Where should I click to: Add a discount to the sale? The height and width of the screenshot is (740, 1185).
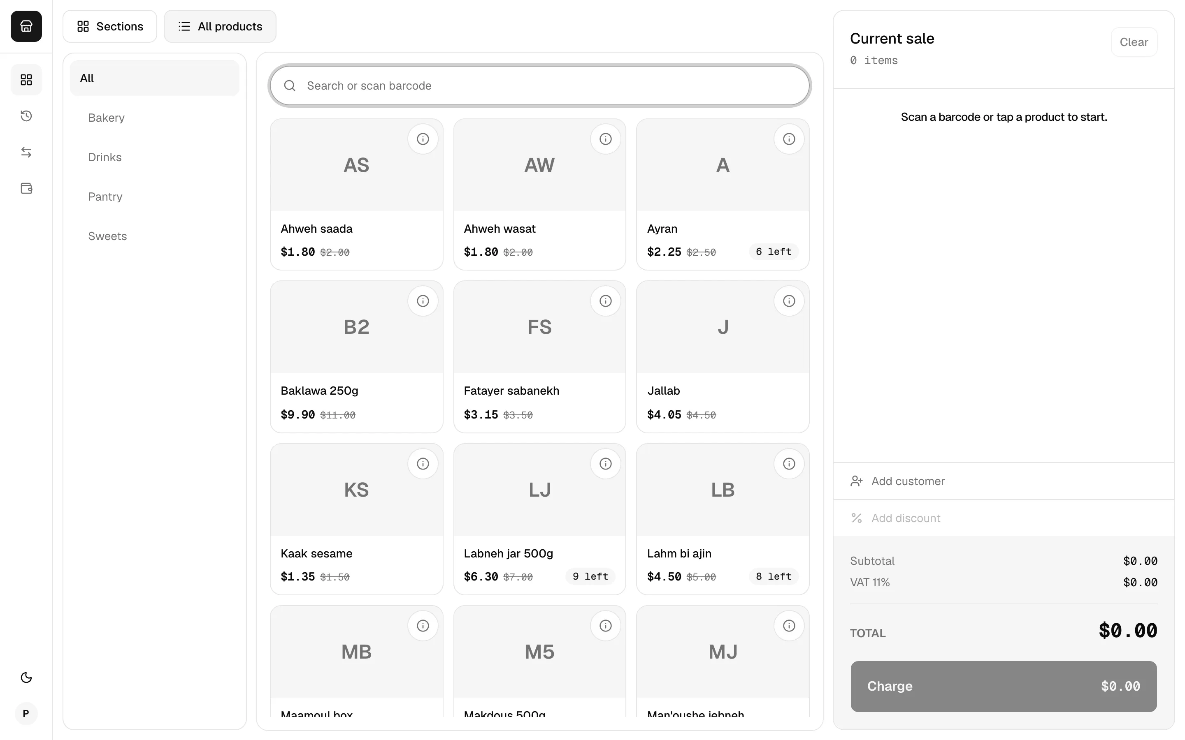[x=1004, y=518]
